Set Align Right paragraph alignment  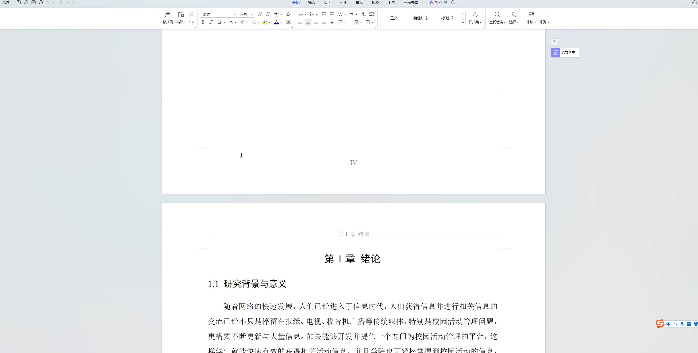[x=316, y=22]
